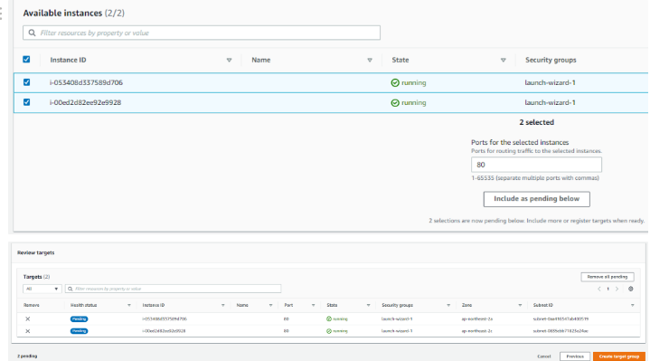Click instance ID i-053408d337589d706 in Available instances
This screenshot has width=669, height=361.
(86, 83)
